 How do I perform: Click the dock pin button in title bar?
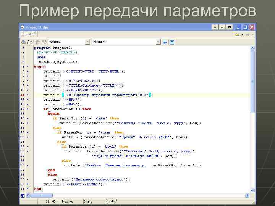[229, 27]
